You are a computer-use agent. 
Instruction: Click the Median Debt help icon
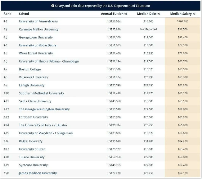[159, 14]
